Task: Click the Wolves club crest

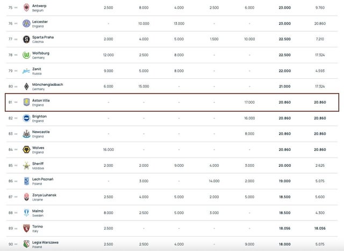Action: (26, 150)
